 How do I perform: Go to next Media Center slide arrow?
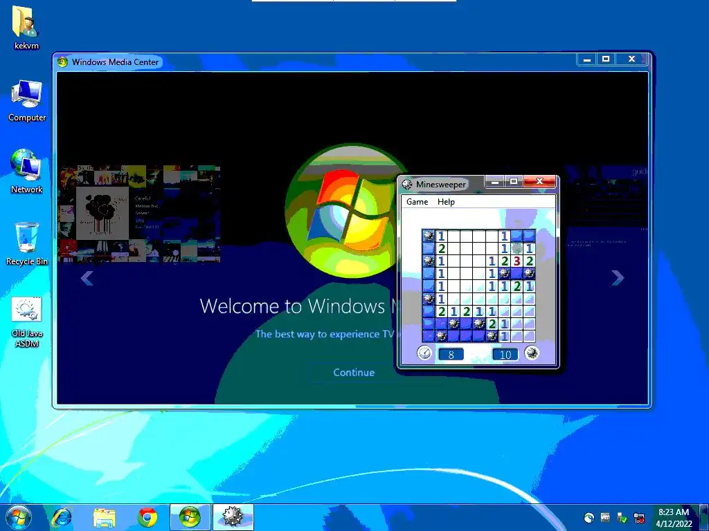click(x=617, y=278)
